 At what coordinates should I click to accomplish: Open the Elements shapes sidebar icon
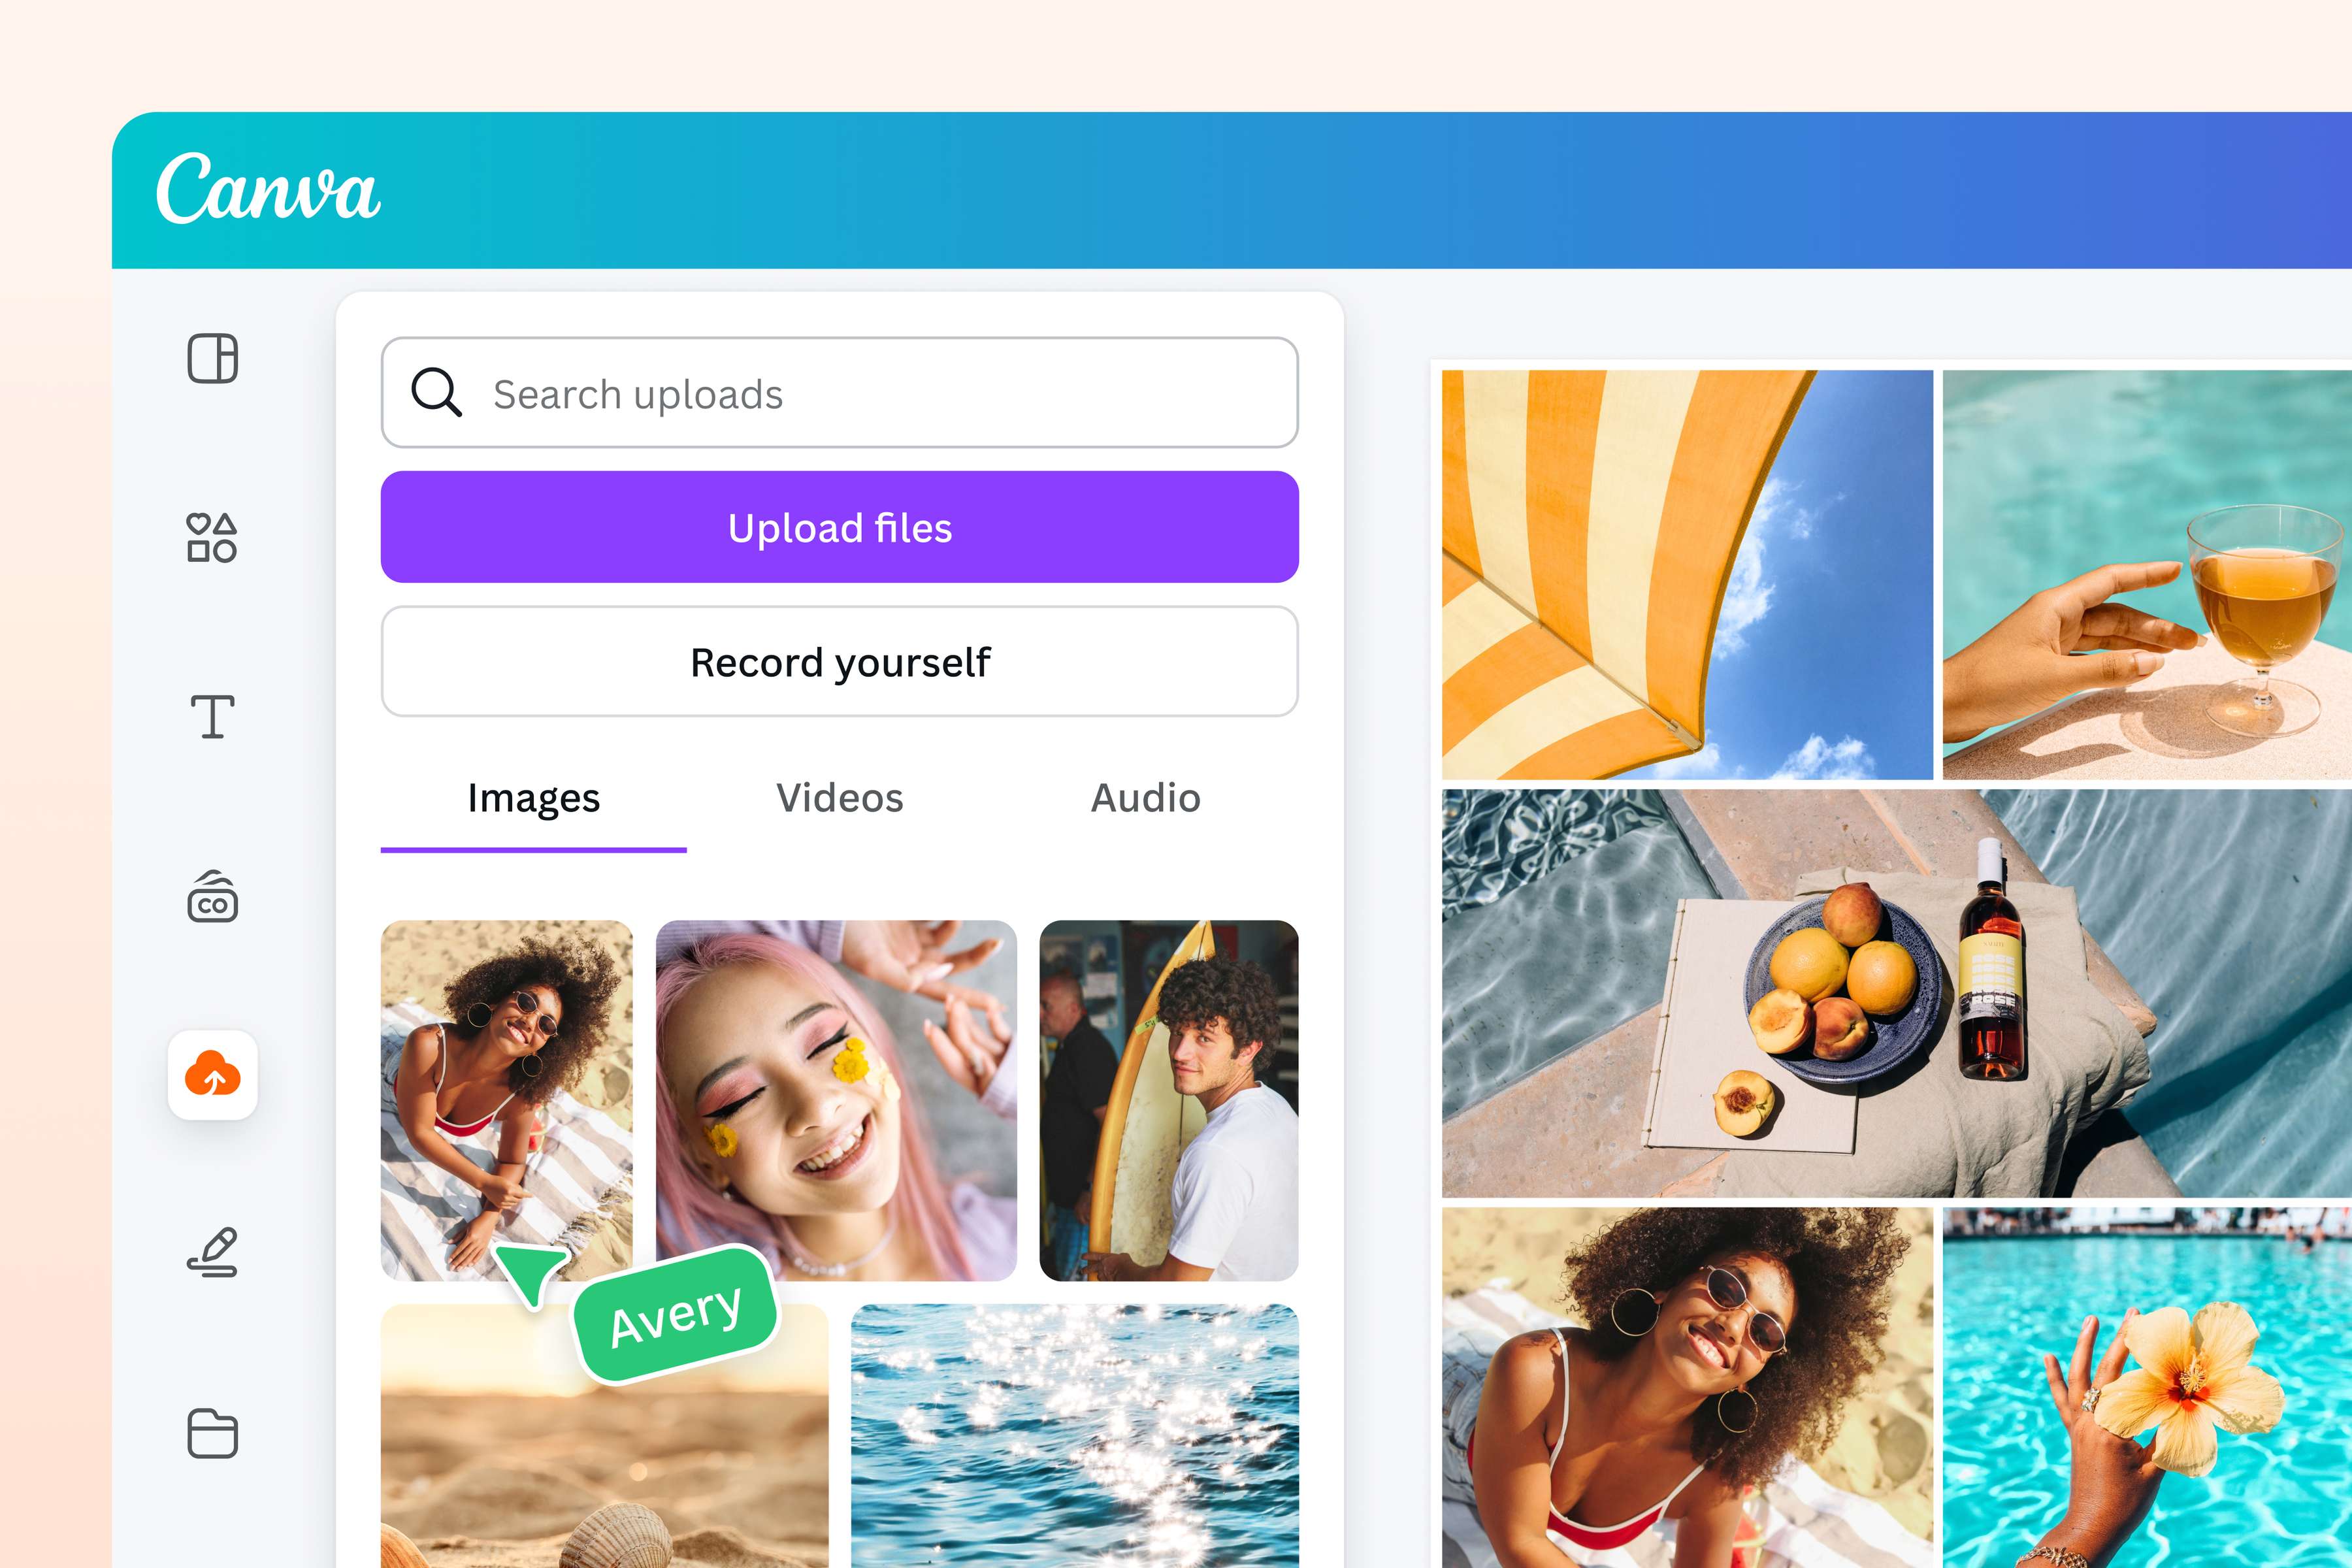tap(212, 538)
